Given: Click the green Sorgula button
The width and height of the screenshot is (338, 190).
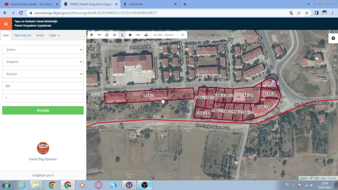Looking at the screenshot, I should click(x=43, y=110).
